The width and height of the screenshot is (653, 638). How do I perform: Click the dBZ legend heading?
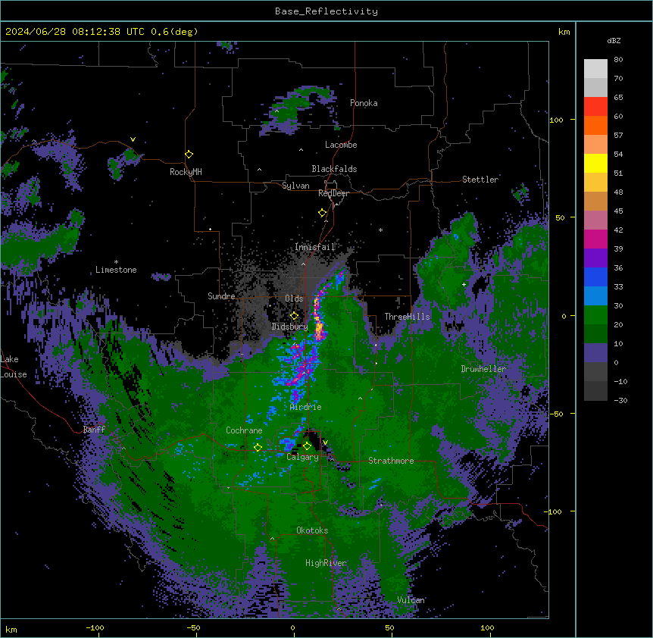[x=614, y=41]
